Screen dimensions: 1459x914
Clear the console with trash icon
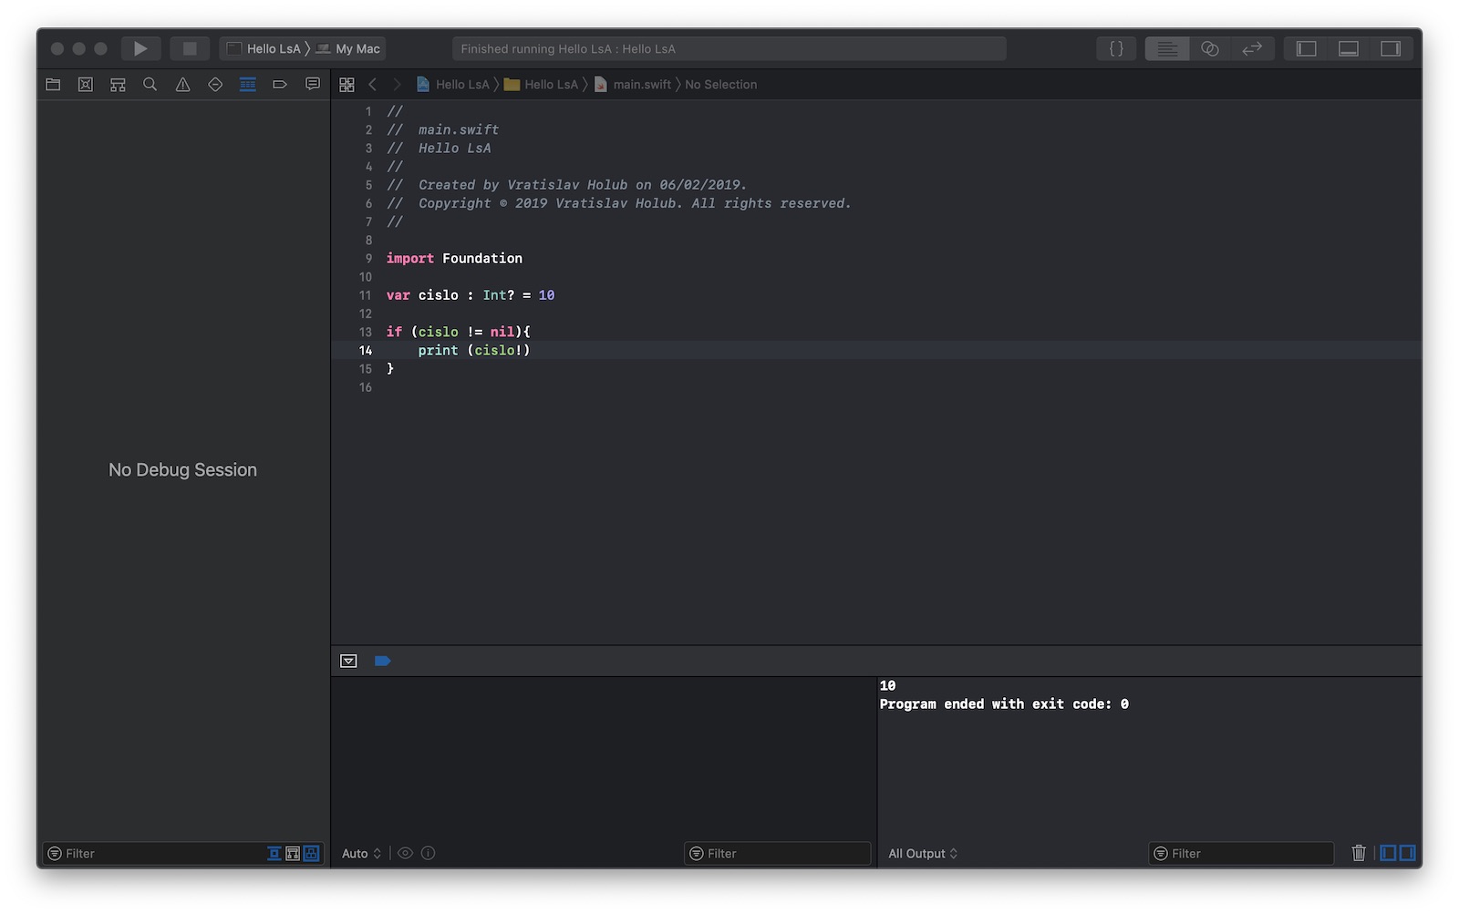[1358, 853]
